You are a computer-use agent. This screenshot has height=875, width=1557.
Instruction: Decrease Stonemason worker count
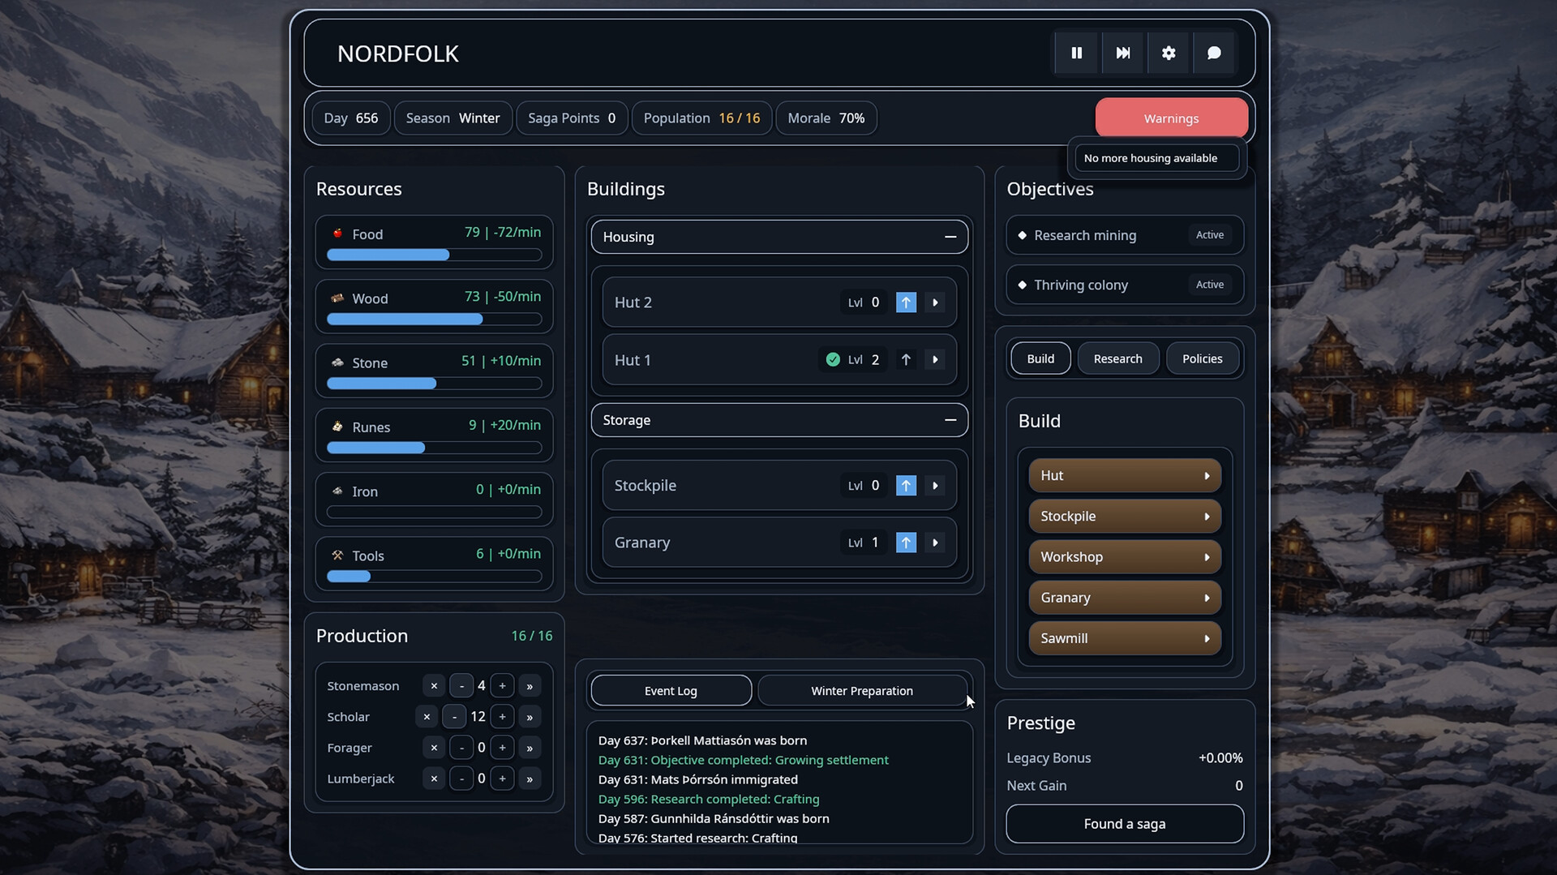tap(461, 686)
